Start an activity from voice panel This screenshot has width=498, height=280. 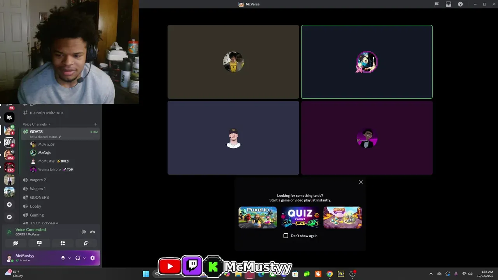[63, 243]
